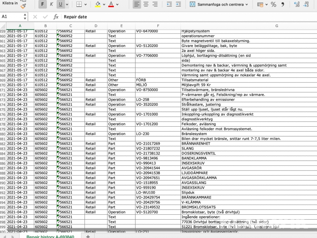Open the fill color dropdown arrow
Viewport: 317px width, 238px height.
tap(104, 5)
